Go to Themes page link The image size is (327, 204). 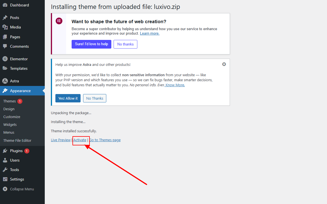coord(105,140)
